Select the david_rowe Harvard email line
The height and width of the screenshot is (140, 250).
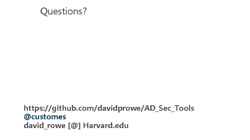click(76, 126)
